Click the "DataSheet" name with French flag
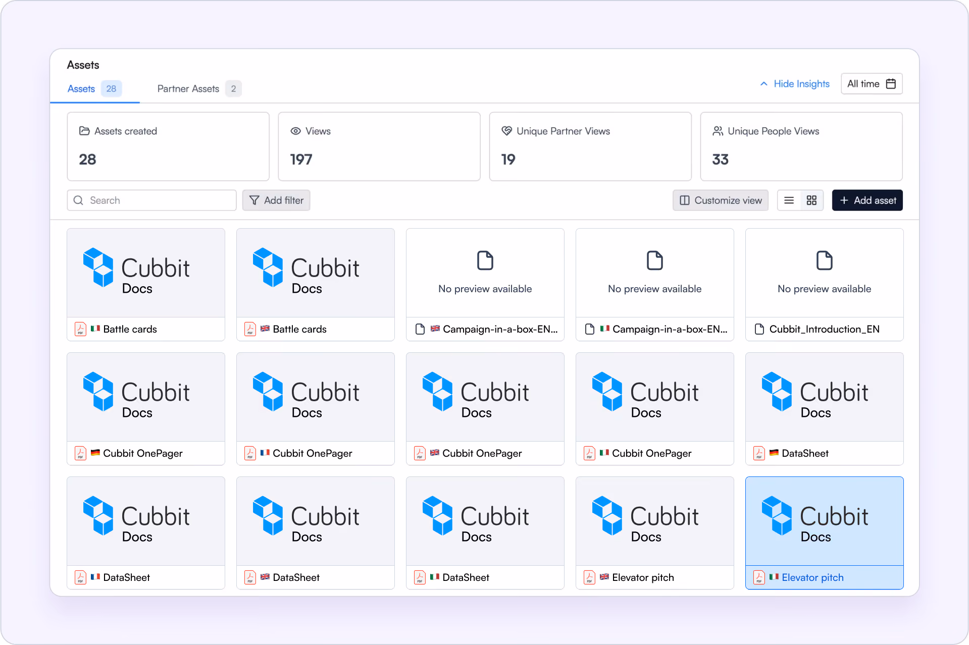Viewport: 969px width, 645px height. [127, 577]
